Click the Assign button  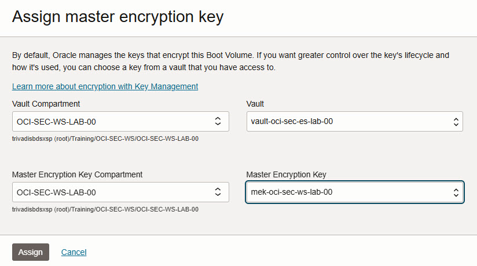click(31, 252)
